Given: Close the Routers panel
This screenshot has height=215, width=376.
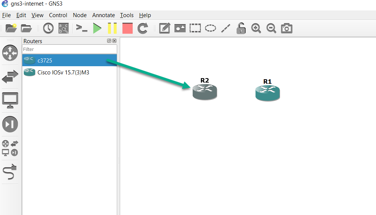Looking at the screenshot, I should click(x=115, y=41).
